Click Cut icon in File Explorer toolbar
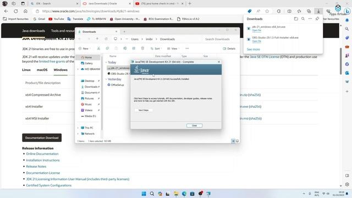The height and width of the screenshot is (198, 352). [x=98, y=48]
